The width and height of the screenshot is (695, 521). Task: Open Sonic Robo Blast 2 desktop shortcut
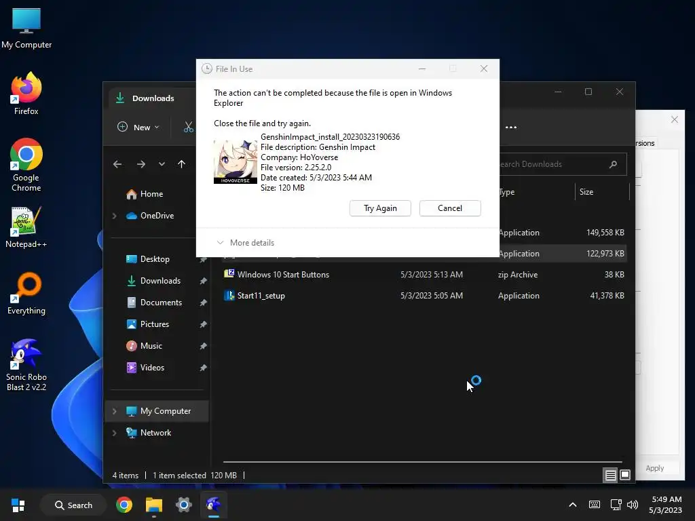click(x=26, y=364)
